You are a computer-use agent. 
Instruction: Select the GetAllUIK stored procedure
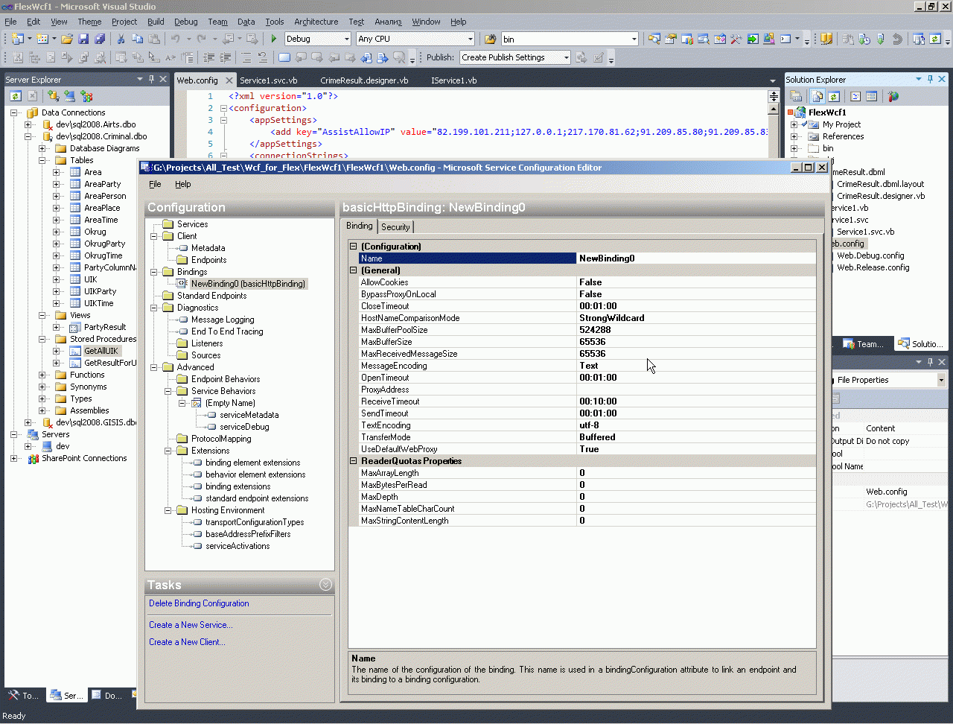coord(101,351)
